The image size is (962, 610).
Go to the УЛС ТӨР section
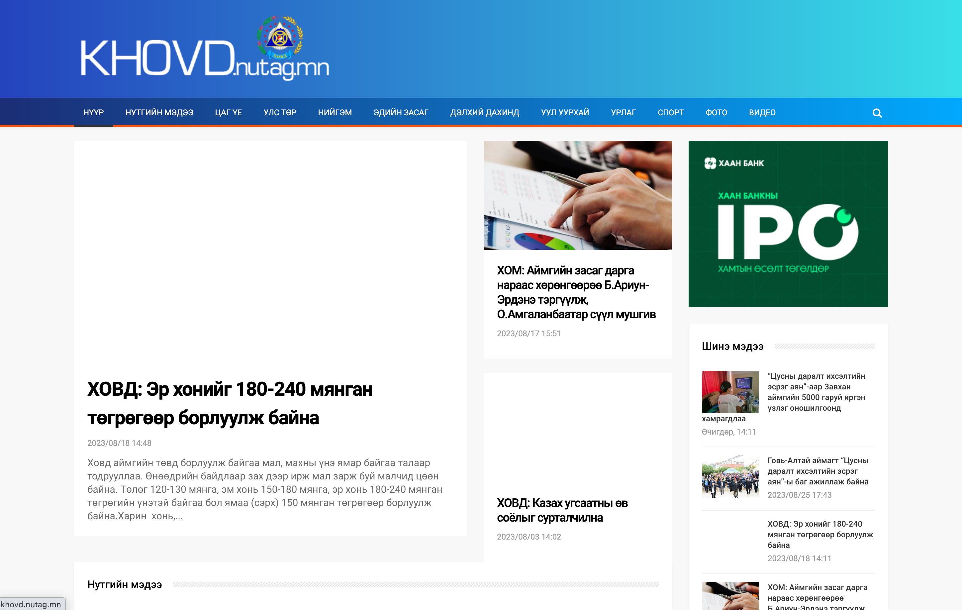(x=280, y=113)
